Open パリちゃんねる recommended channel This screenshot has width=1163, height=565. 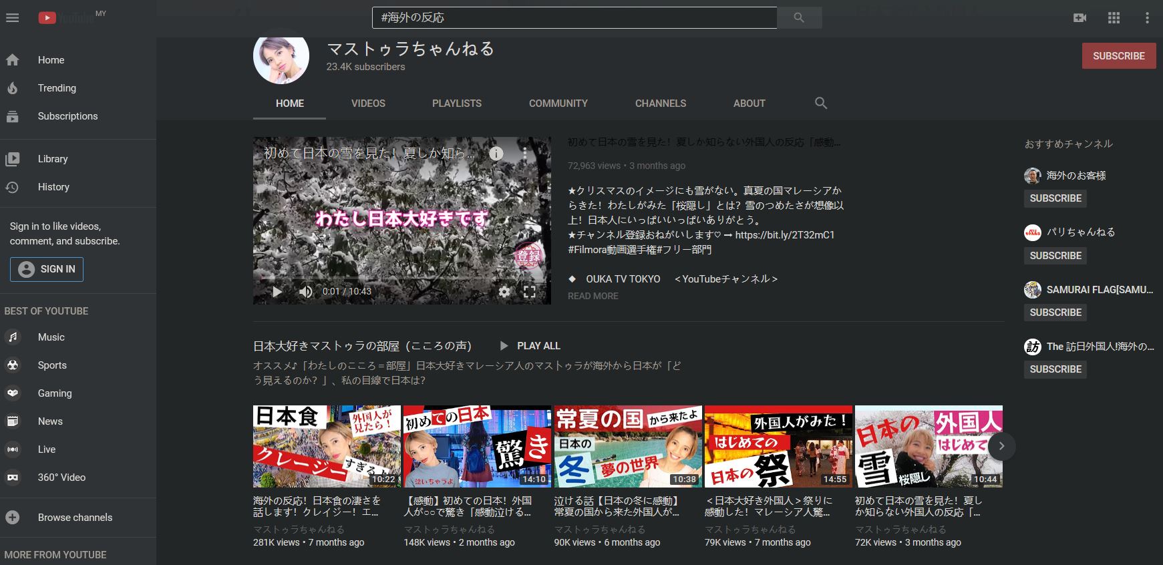(1081, 232)
